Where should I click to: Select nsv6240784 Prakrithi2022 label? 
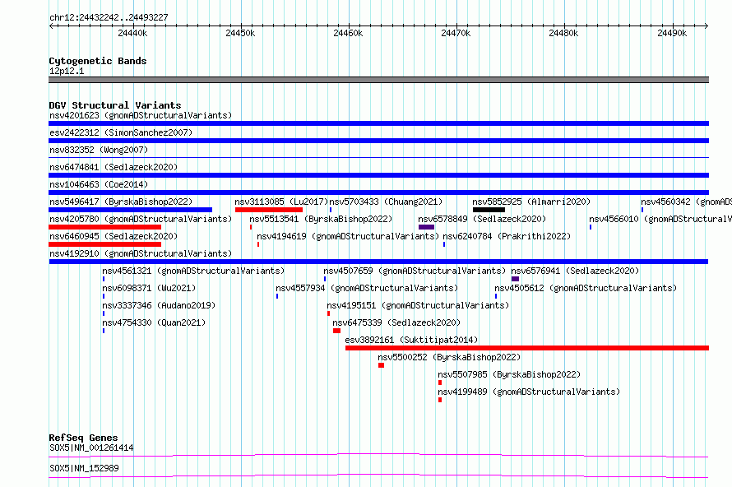(x=507, y=236)
